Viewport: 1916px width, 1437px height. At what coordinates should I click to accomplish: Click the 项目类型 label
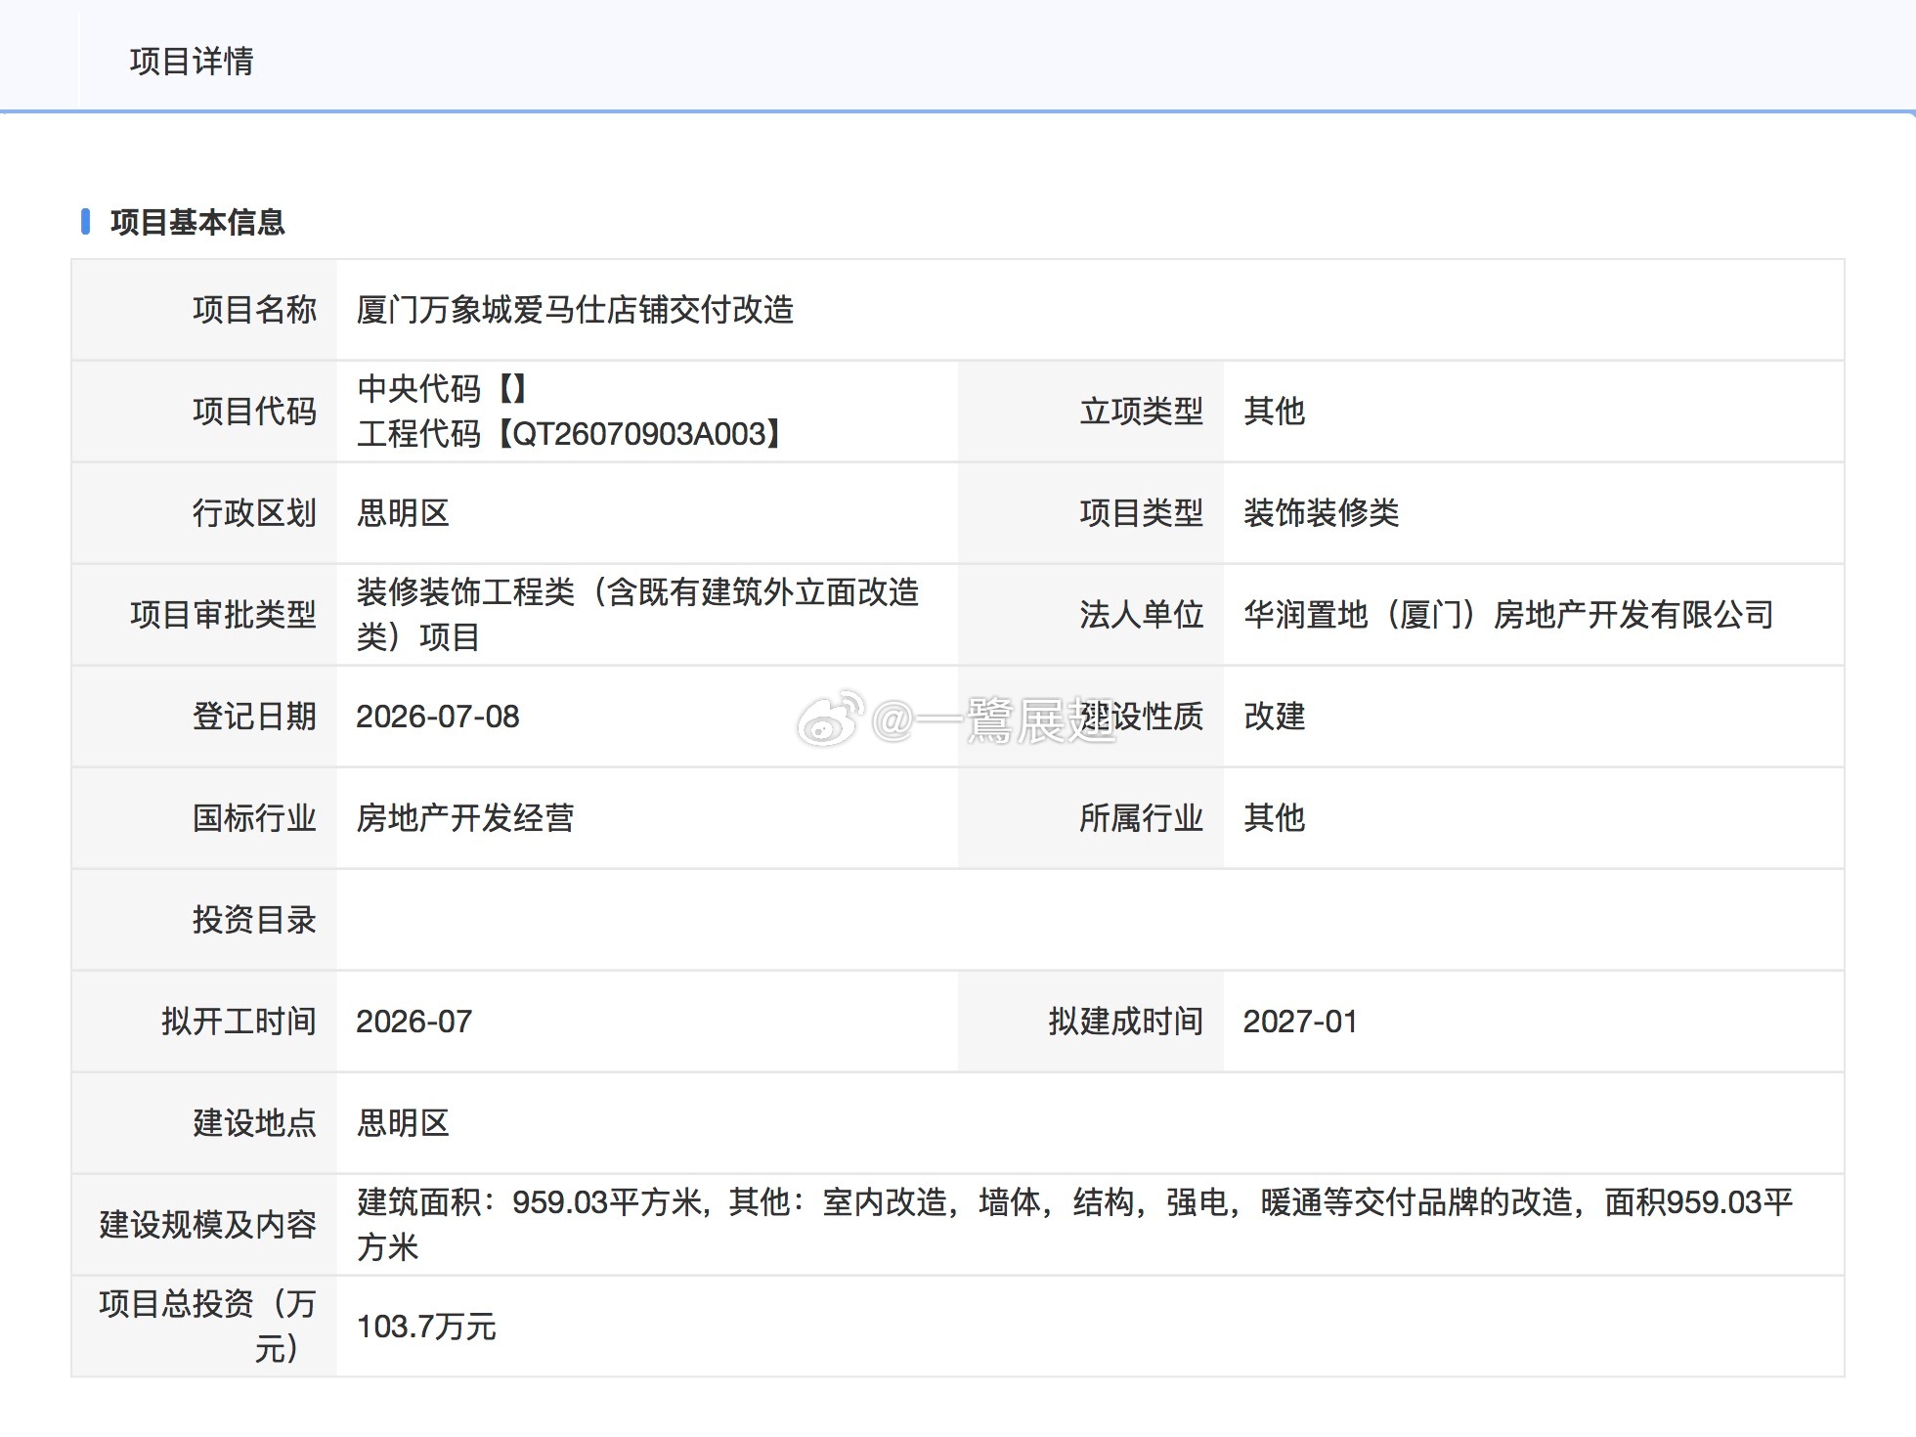(1141, 513)
